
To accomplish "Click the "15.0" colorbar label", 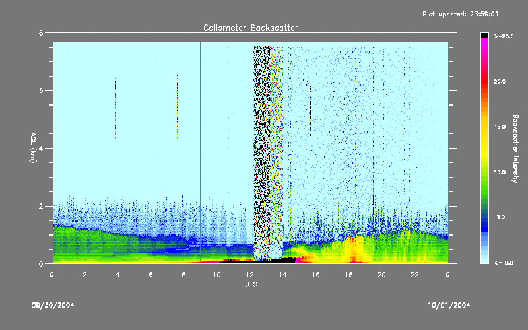I will tap(500, 127).
